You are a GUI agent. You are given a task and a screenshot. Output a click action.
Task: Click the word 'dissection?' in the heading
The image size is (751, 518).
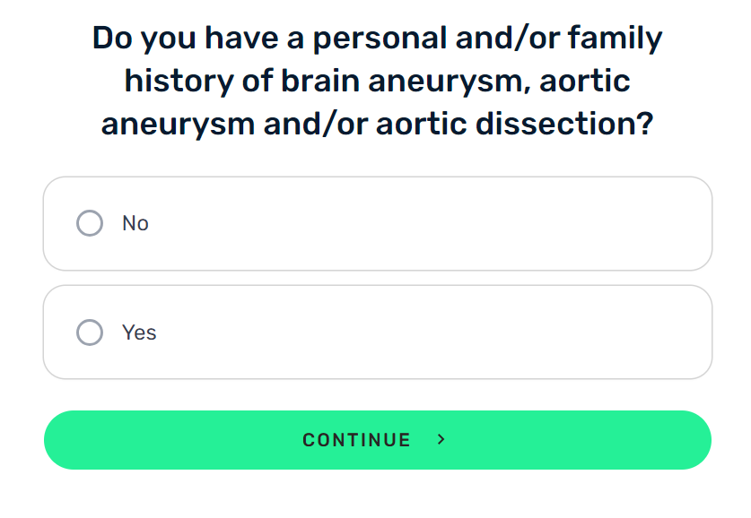point(564,124)
